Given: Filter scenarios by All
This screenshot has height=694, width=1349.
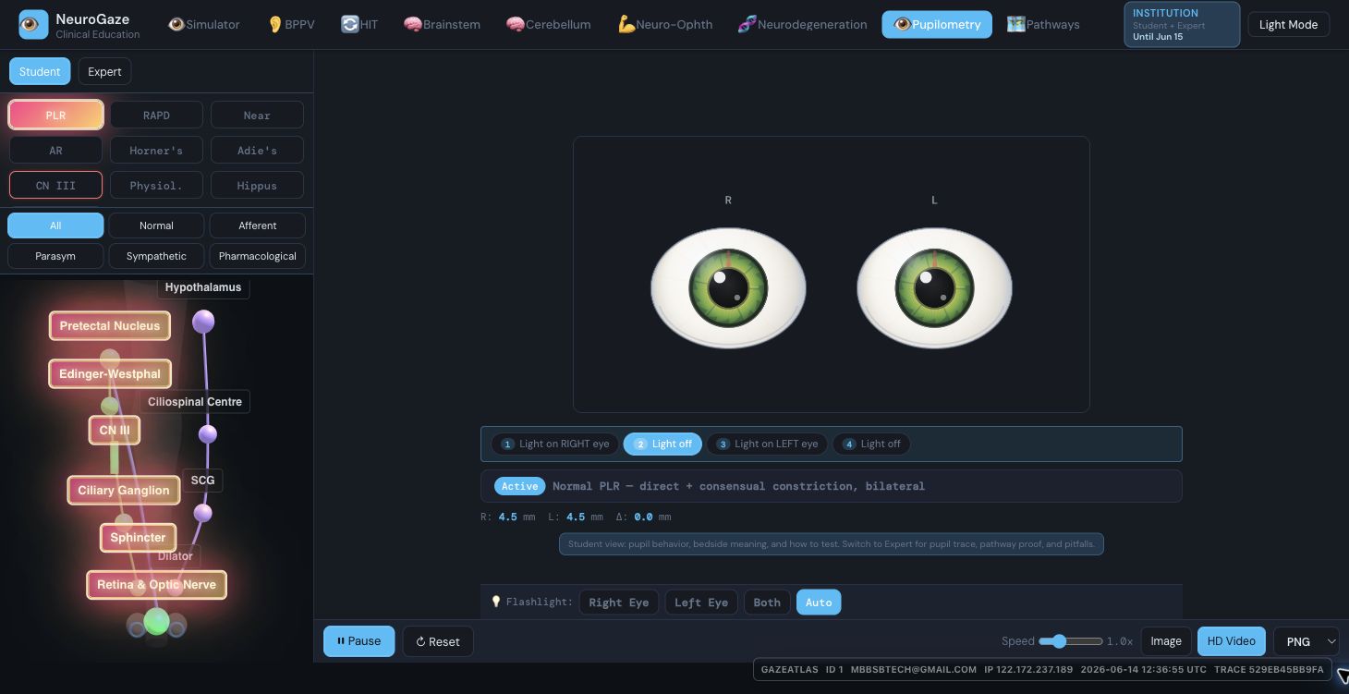Looking at the screenshot, I should [55, 225].
